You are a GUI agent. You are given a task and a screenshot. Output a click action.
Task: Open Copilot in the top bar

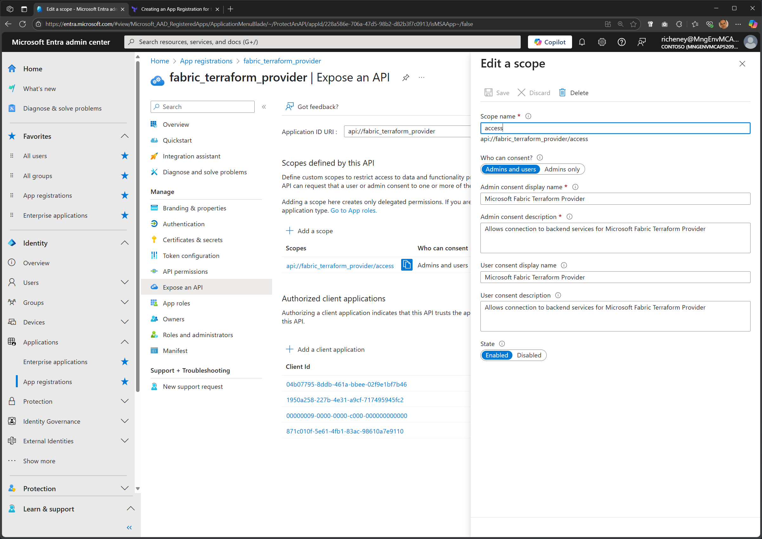pos(550,42)
